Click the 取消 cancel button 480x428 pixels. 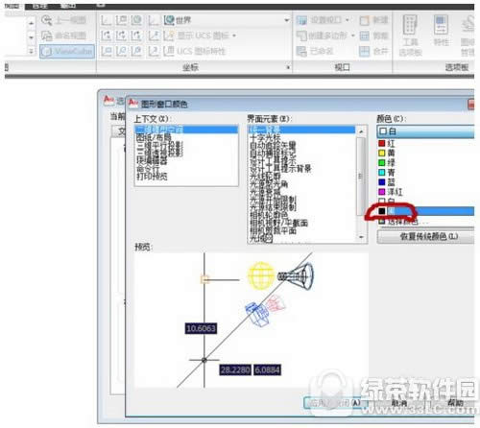tap(399, 403)
